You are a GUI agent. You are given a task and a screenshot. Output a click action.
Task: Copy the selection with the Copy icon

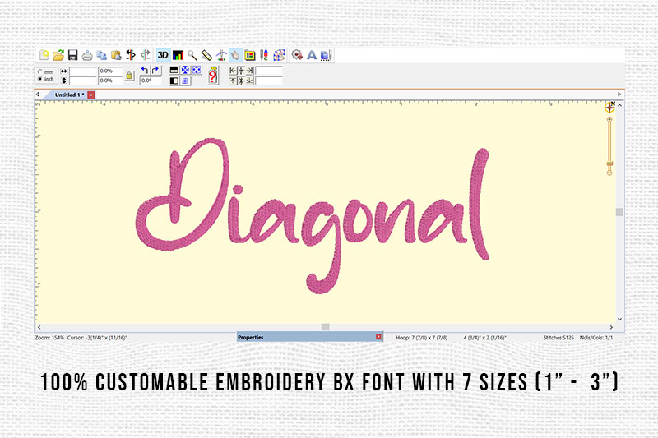coord(101,55)
